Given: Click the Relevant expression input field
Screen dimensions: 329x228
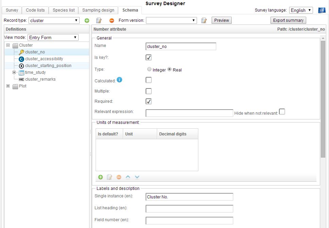Looking at the screenshot, I should [x=190, y=113].
